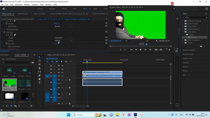This screenshot has width=210, height=118.
Task: Open Essential Graphics panel
Action: click(x=189, y=50)
